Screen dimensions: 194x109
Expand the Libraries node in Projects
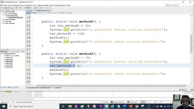[x=2, y=21]
